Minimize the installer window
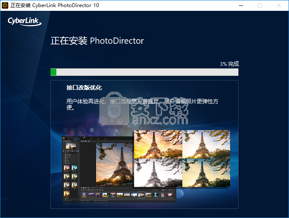This screenshot has width=289, height=218. coord(241,5)
